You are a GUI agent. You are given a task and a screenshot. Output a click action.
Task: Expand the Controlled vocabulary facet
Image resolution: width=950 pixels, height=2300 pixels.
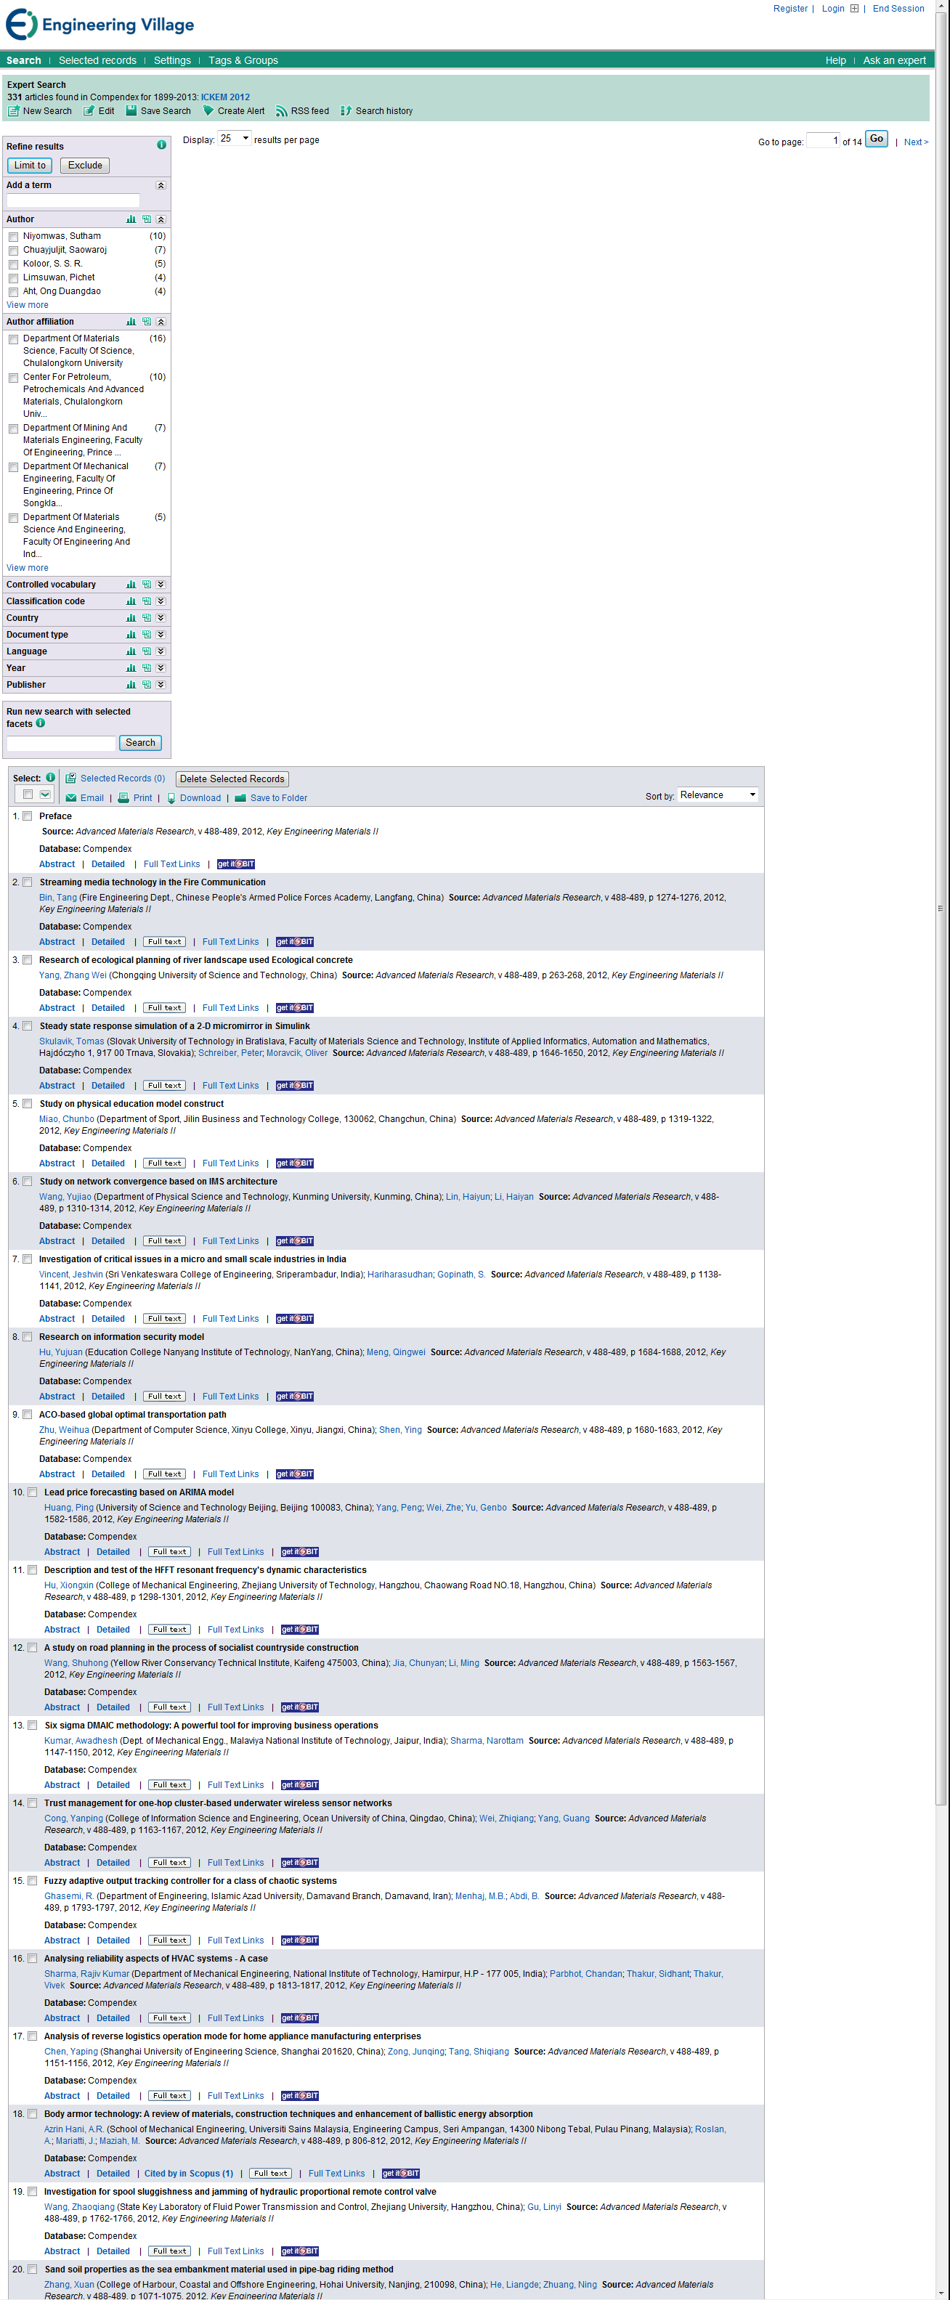click(161, 585)
